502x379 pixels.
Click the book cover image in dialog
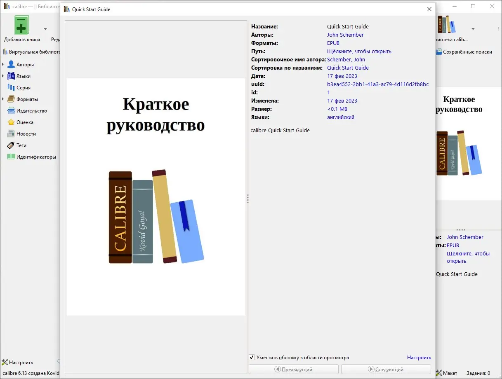click(x=156, y=197)
